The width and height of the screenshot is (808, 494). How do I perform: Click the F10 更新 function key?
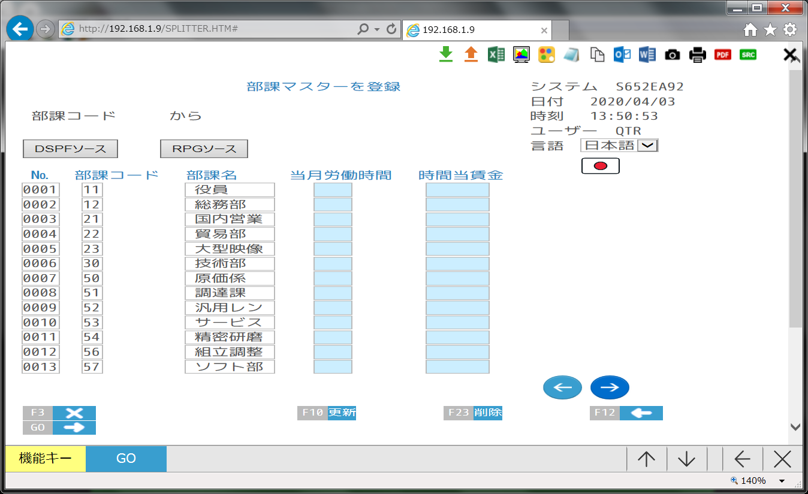(327, 413)
